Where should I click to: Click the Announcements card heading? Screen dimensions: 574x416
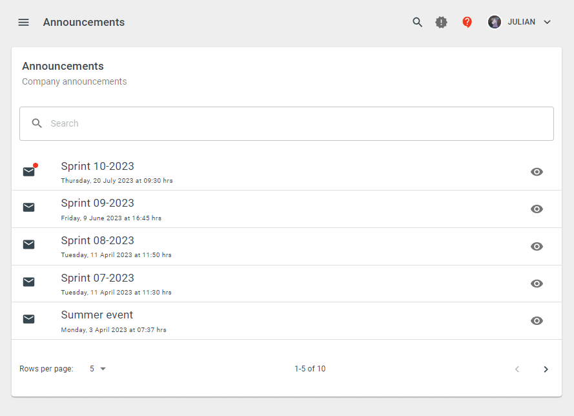[63, 67]
